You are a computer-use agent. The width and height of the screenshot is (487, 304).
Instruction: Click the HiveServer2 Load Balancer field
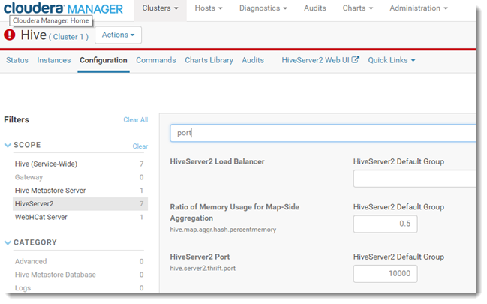[414, 179]
